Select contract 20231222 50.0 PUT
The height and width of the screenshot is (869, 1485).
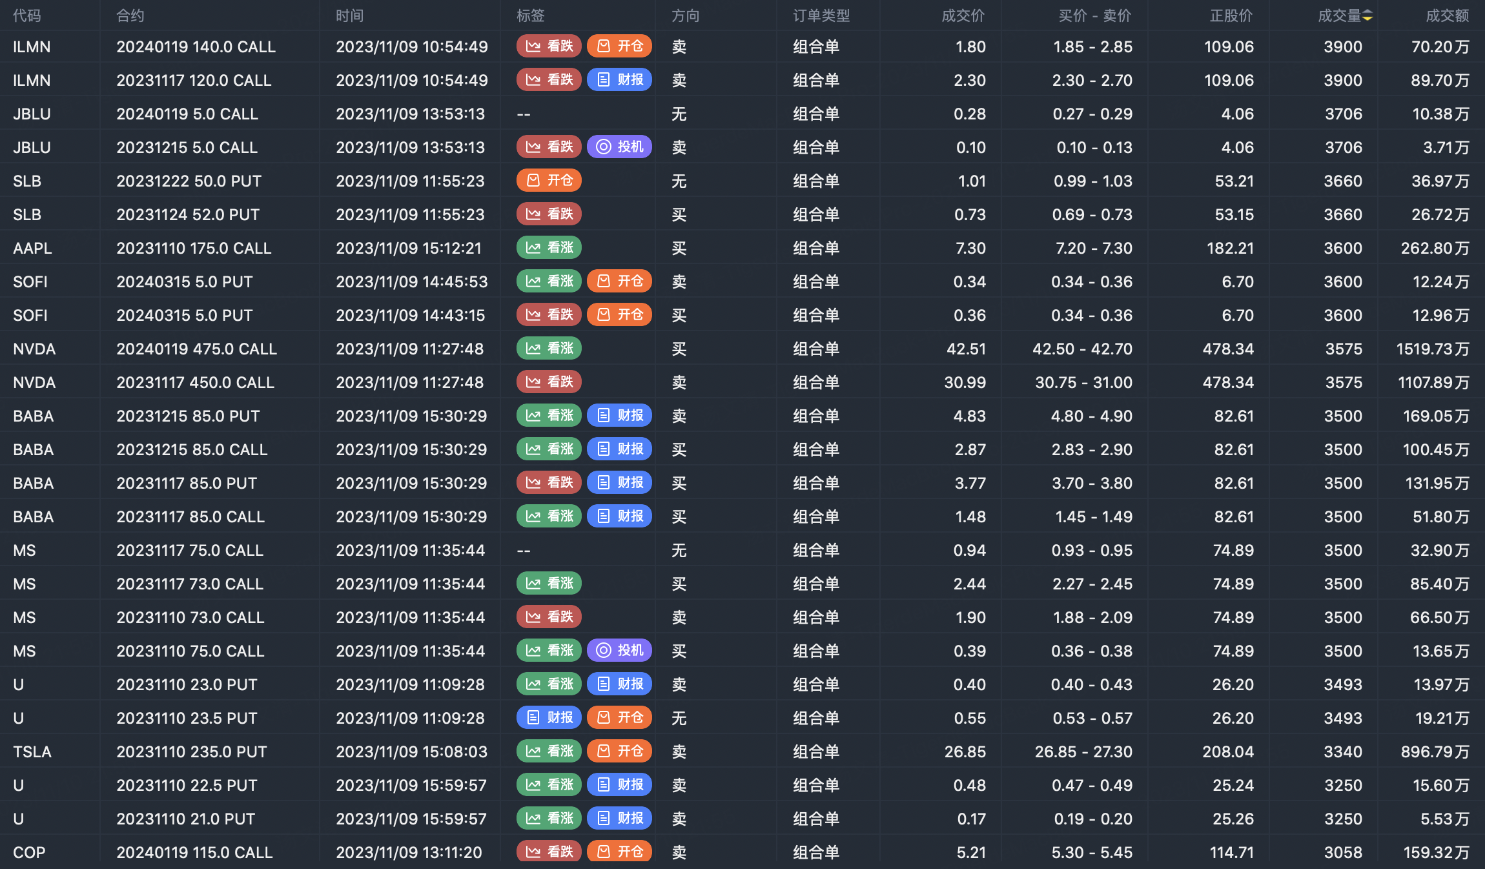pyautogui.click(x=189, y=181)
